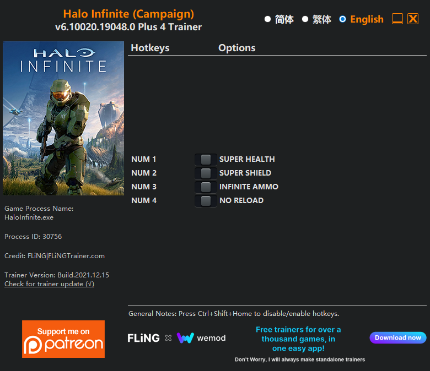The width and height of the screenshot is (430, 371).
Task: Select Traditional Chinese (繁体) language radio button
Action: point(305,19)
